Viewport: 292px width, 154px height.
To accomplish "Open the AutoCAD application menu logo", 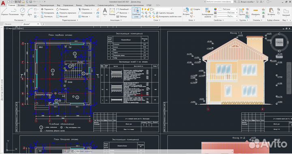I will click(x=3, y=3).
